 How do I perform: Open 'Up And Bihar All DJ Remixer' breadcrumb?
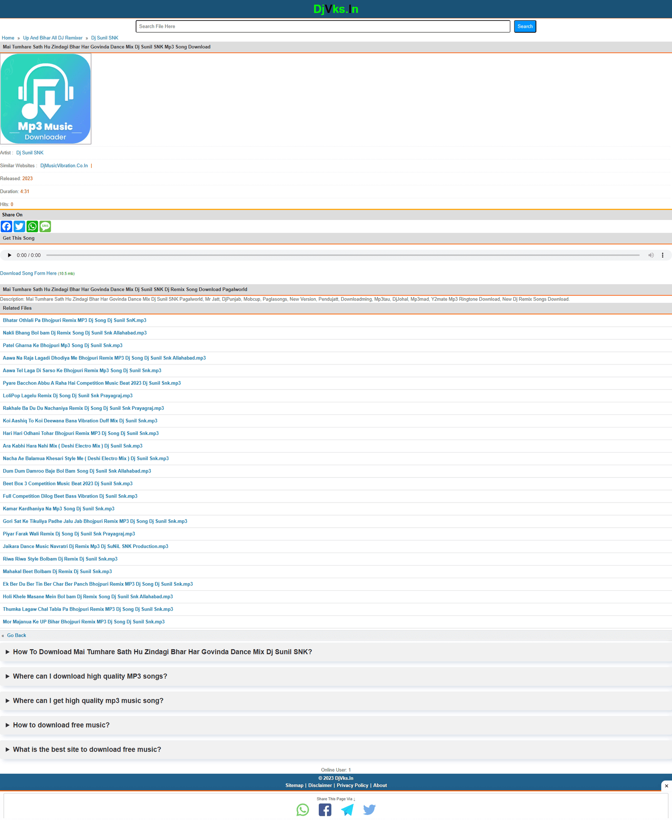click(x=52, y=38)
